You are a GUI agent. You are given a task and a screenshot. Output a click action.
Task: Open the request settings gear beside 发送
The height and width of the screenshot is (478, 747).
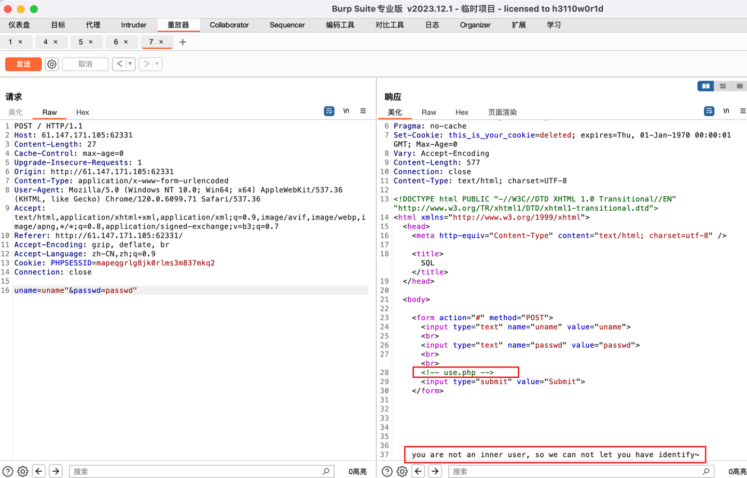point(51,64)
